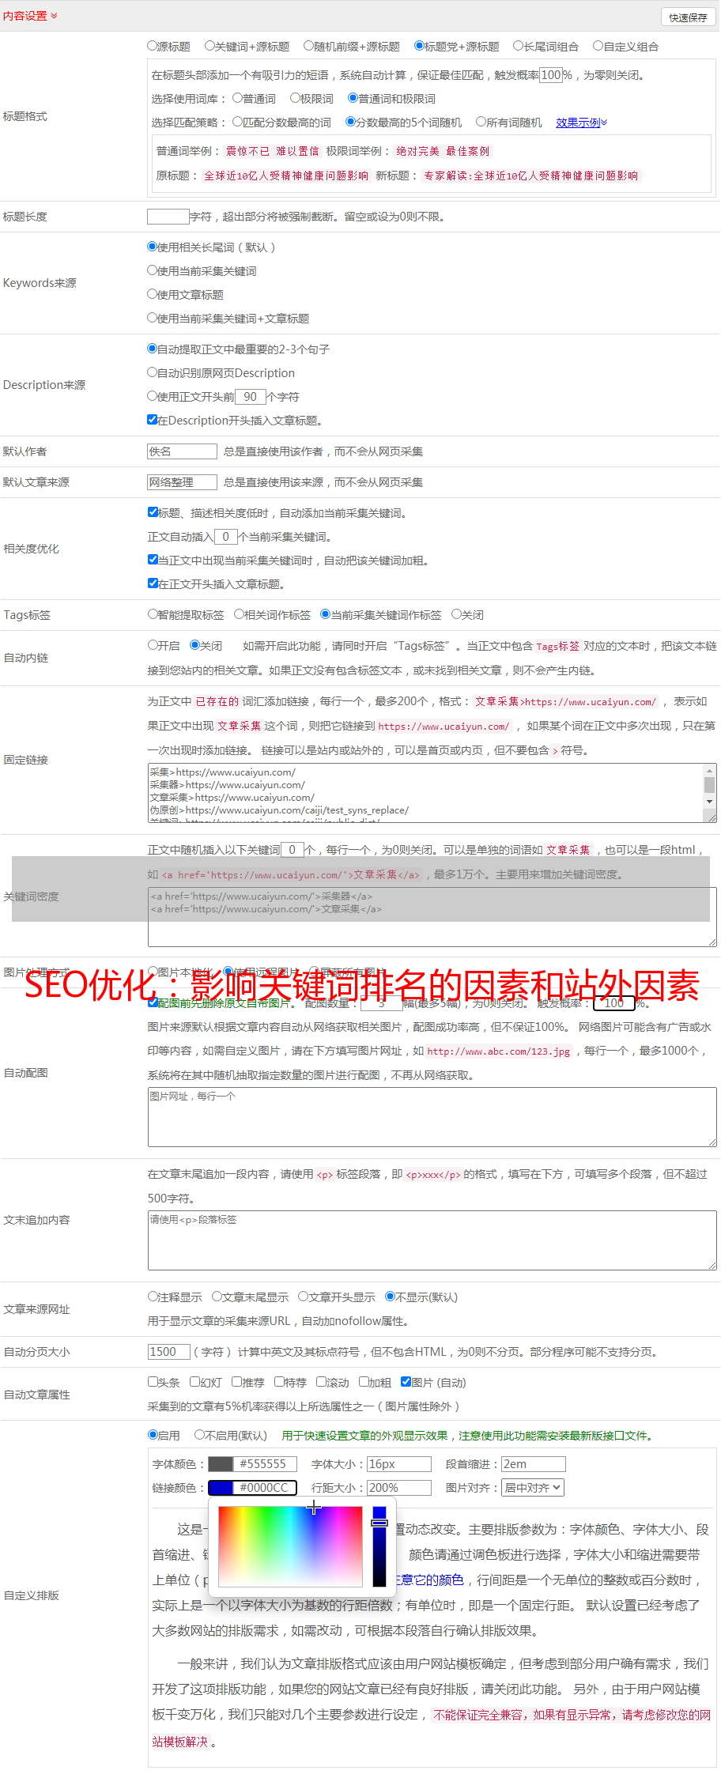Toggle 在Description开头插入文章标题 checkbox
Viewport: 721px width, 1778px height.
[153, 420]
